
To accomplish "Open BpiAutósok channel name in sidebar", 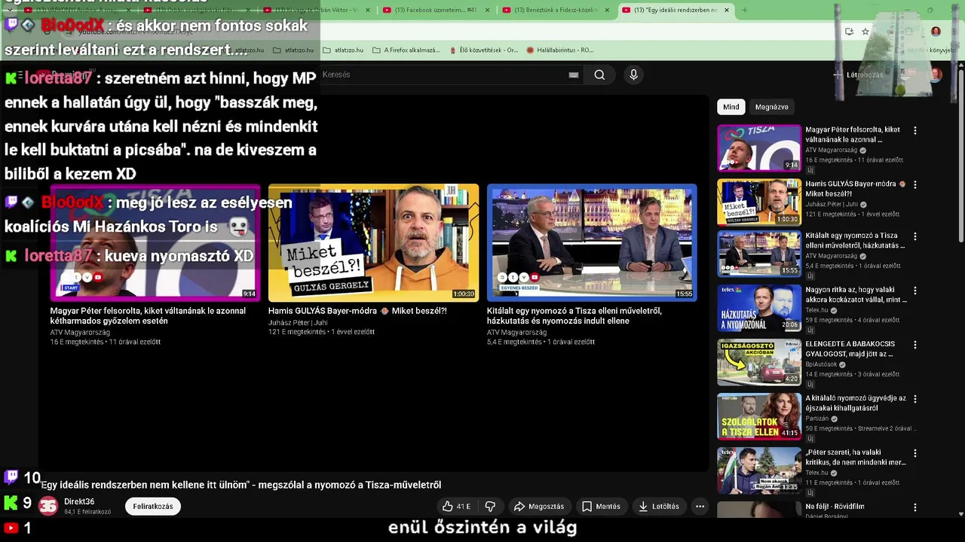I will [x=820, y=364].
